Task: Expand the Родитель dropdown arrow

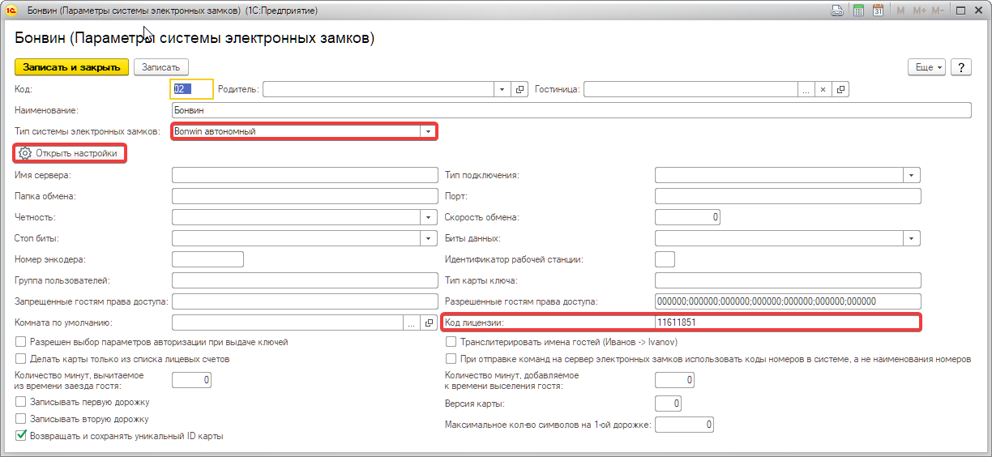Action: click(502, 89)
